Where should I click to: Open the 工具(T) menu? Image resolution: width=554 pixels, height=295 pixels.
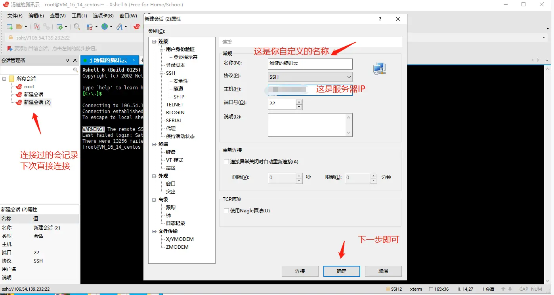[79, 16]
